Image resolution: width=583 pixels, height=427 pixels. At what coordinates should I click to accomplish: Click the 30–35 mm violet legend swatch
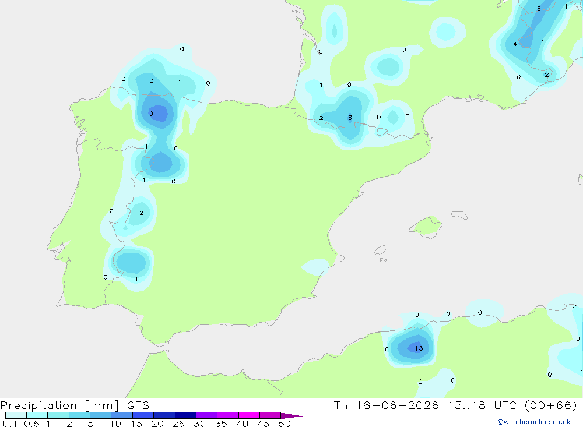(207, 415)
